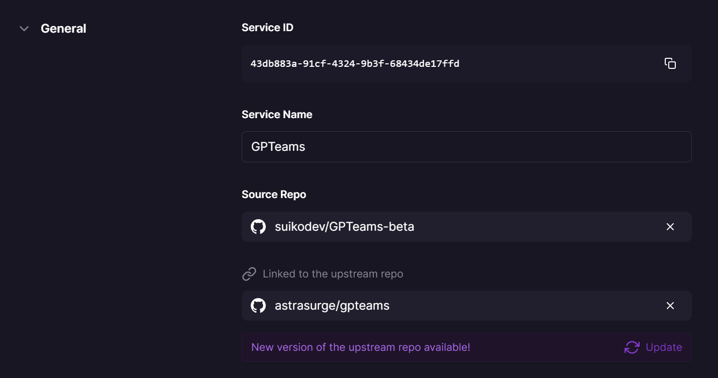The width and height of the screenshot is (718, 378).
Task: Click the GitHub icon beside suikodev/GPTeams-beta
Action: click(x=258, y=227)
